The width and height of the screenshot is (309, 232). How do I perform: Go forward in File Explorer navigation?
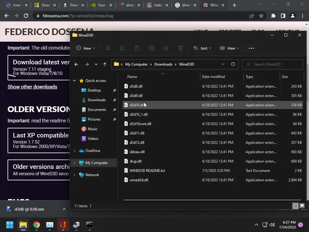pyautogui.click(x=87, y=64)
